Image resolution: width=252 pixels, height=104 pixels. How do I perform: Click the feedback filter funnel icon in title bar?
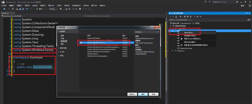click(x=209, y=2)
